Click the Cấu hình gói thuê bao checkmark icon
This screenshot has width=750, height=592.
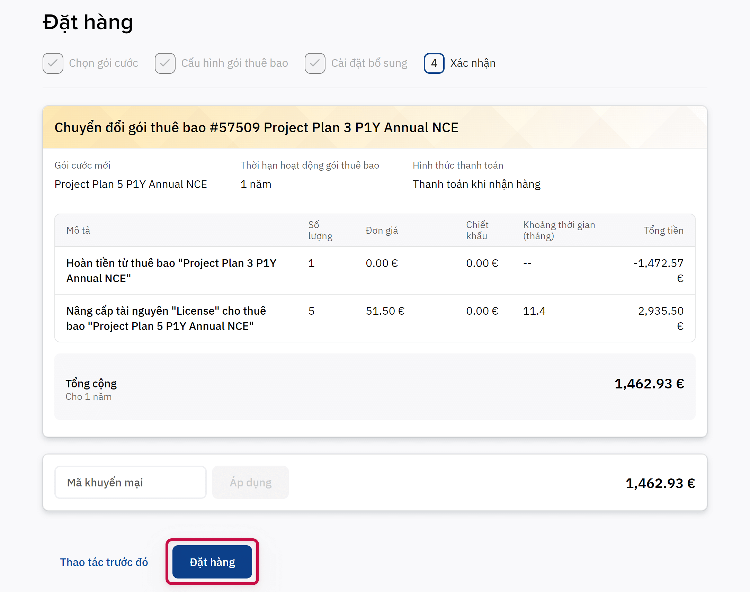click(x=165, y=63)
